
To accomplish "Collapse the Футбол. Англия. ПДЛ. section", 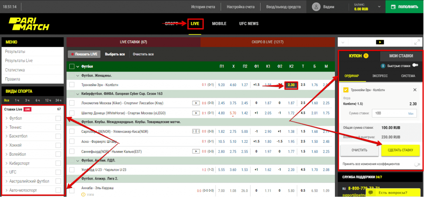I will pos(78,161).
